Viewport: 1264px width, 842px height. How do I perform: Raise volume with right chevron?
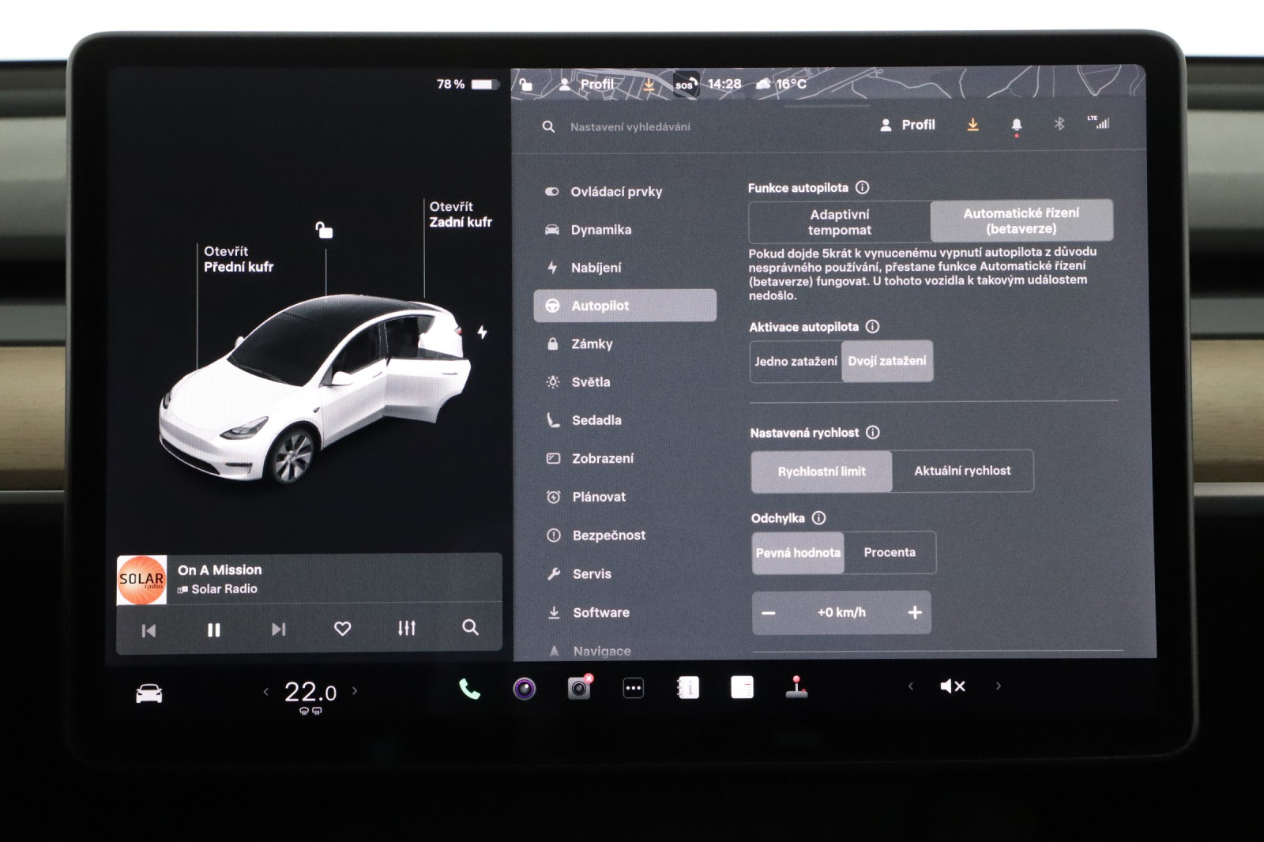999,686
